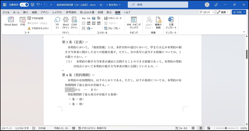Customize Quick Access Toolbar dropdown
249x131 pixels.
coord(51,5)
